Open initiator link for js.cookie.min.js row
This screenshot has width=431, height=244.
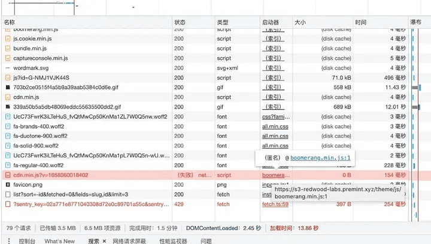(x=273, y=39)
